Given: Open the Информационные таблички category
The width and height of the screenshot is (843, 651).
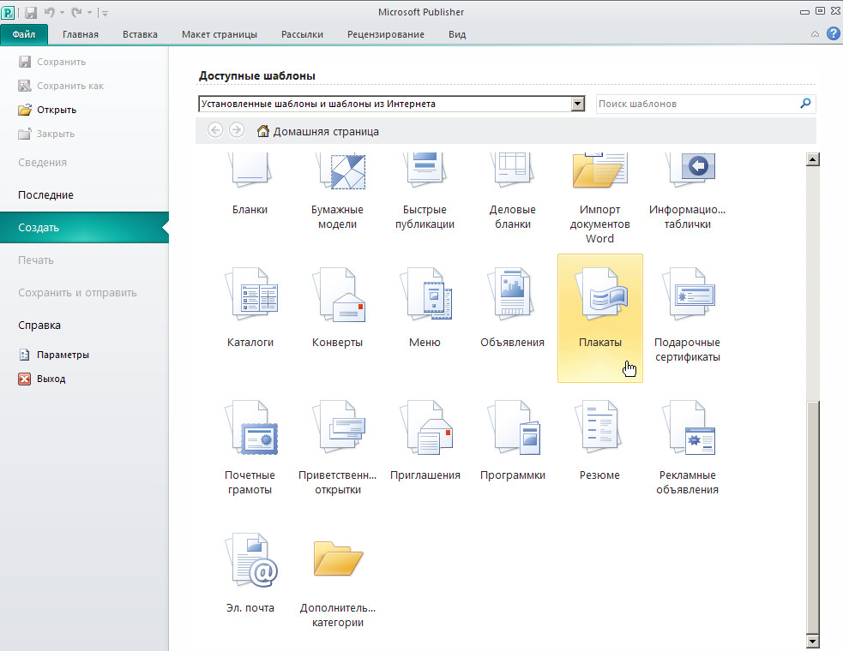Looking at the screenshot, I should 687,192.
